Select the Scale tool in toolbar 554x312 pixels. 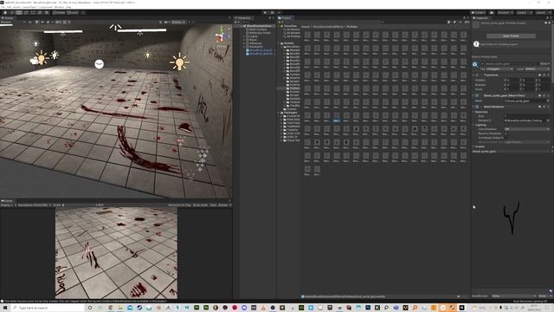(x=26, y=12)
